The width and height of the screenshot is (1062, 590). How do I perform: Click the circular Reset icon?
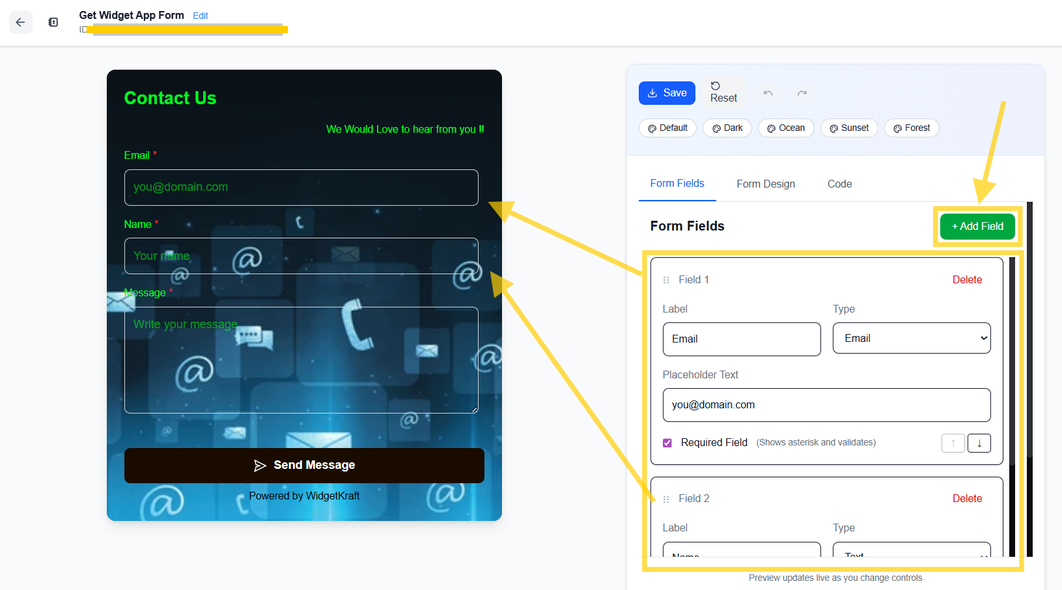(716, 86)
